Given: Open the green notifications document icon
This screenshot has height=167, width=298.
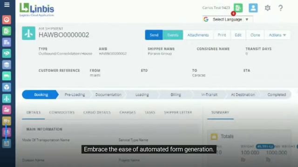Looking at the screenshot, I should (x=238, y=8).
